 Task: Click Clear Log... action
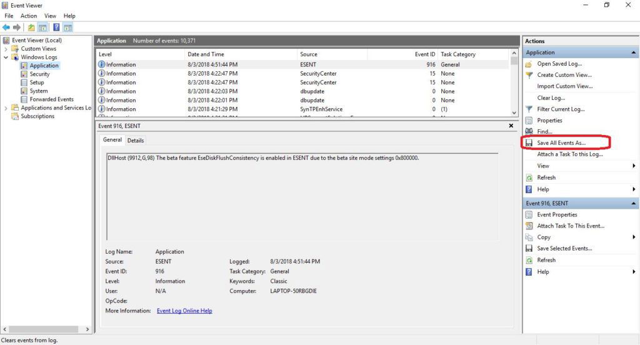click(551, 98)
